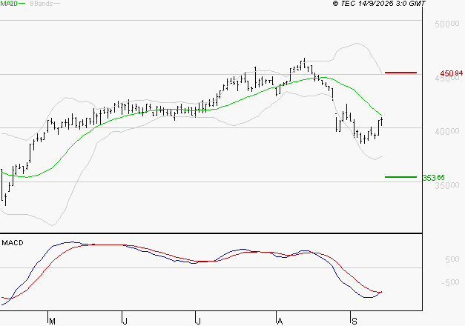Viewport: 465px width, 326px height.
Task: Click the MACD panel label
Action: pyautogui.click(x=13, y=243)
